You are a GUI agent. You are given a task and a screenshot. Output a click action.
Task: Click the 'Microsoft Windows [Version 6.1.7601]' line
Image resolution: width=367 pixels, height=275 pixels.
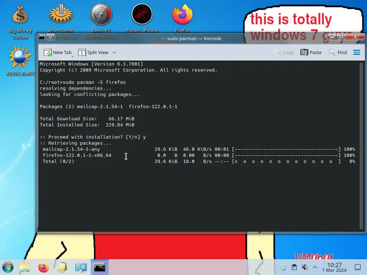(91, 64)
